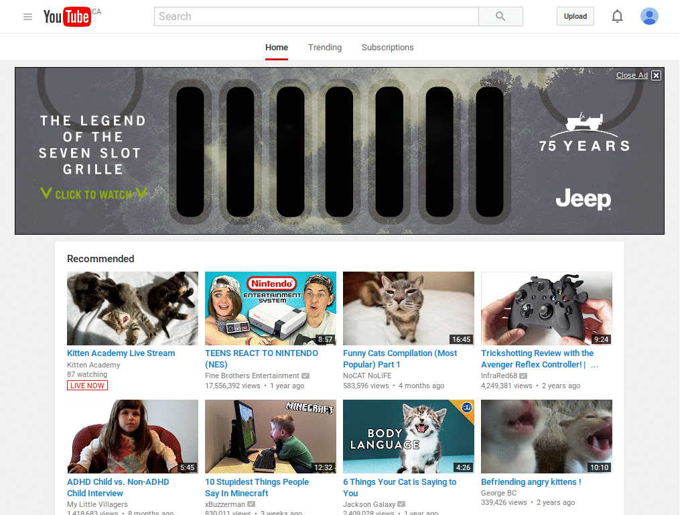Click the ad headline 'The Legend of the Seven Slot Grille'
The image size is (686, 515).
click(x=92, y=145)
